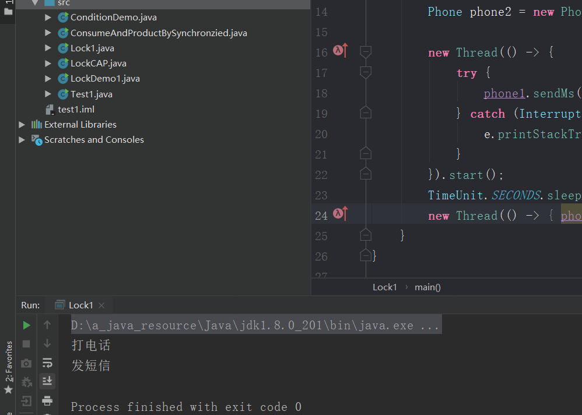Click line number 24 in gutter
This screenshot has width=582, height=415.
pos(321,216)
